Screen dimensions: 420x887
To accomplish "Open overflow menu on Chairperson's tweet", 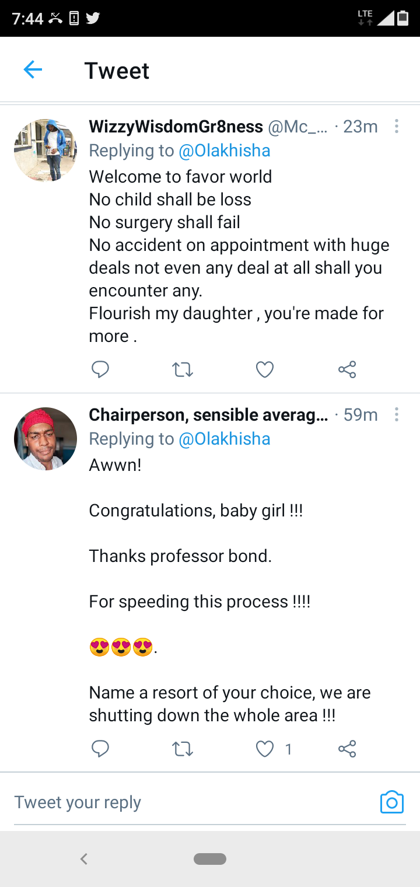I will pos(397,415).
